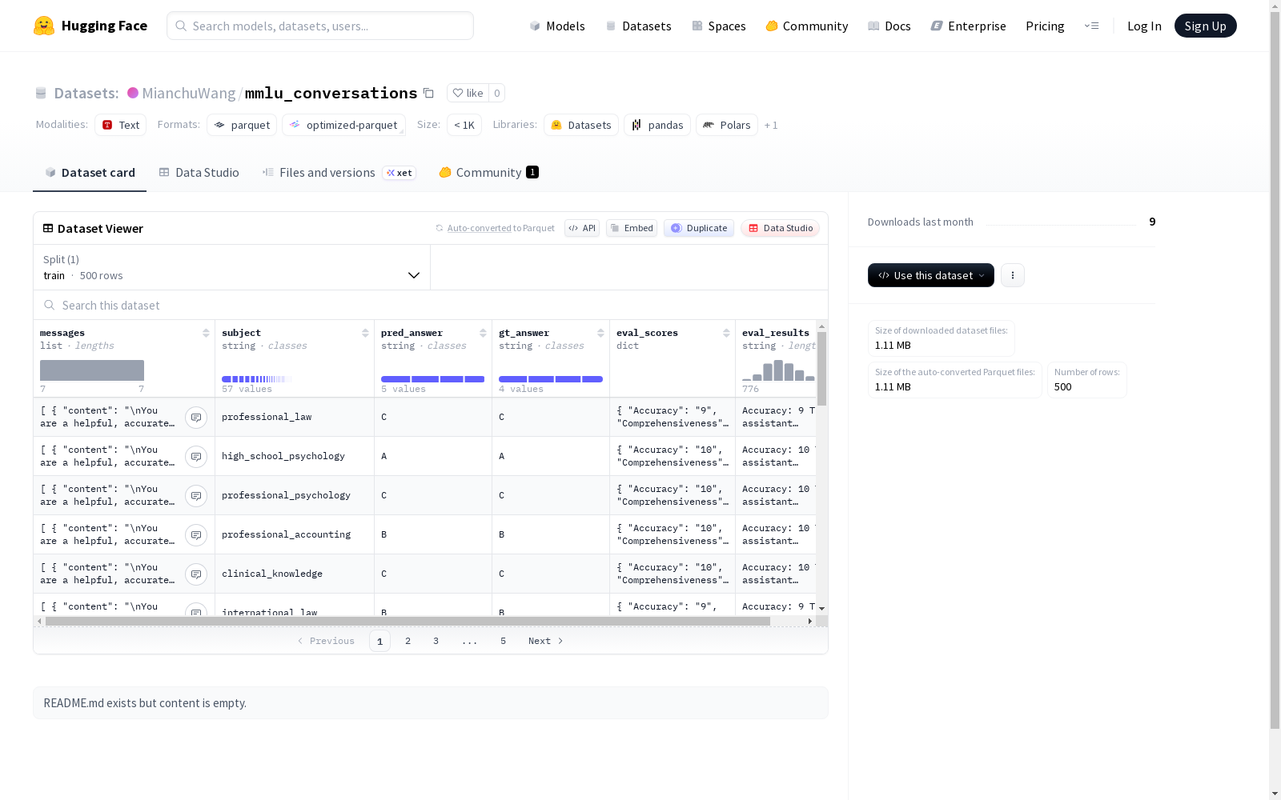Open Files and versions tab
The width and height of the screenshot is (1281, 800).
click(339, 172)
